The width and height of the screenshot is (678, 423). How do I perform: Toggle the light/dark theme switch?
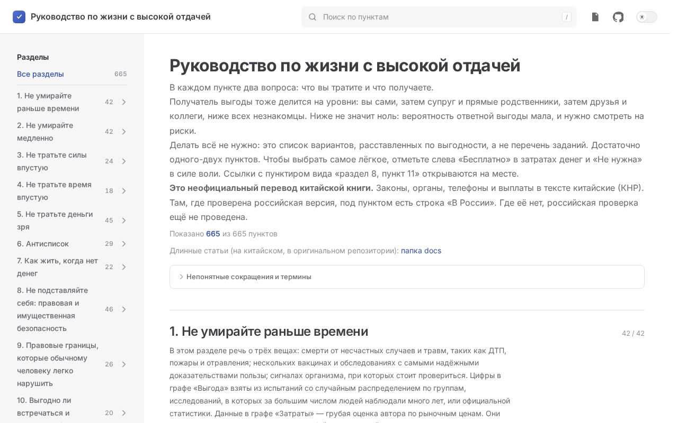coord(647,17)
